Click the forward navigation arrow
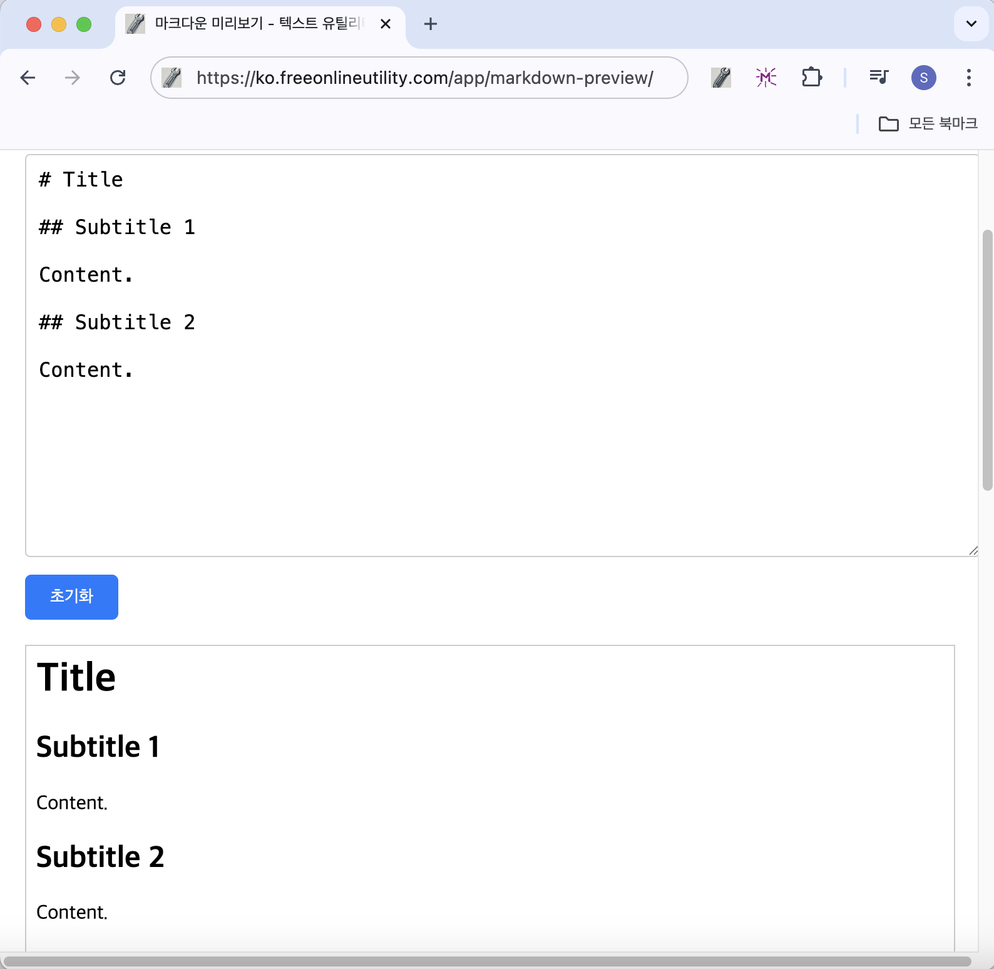Image resolution: width=994 pixels, height=969 pixels. [x=73, y=78]
